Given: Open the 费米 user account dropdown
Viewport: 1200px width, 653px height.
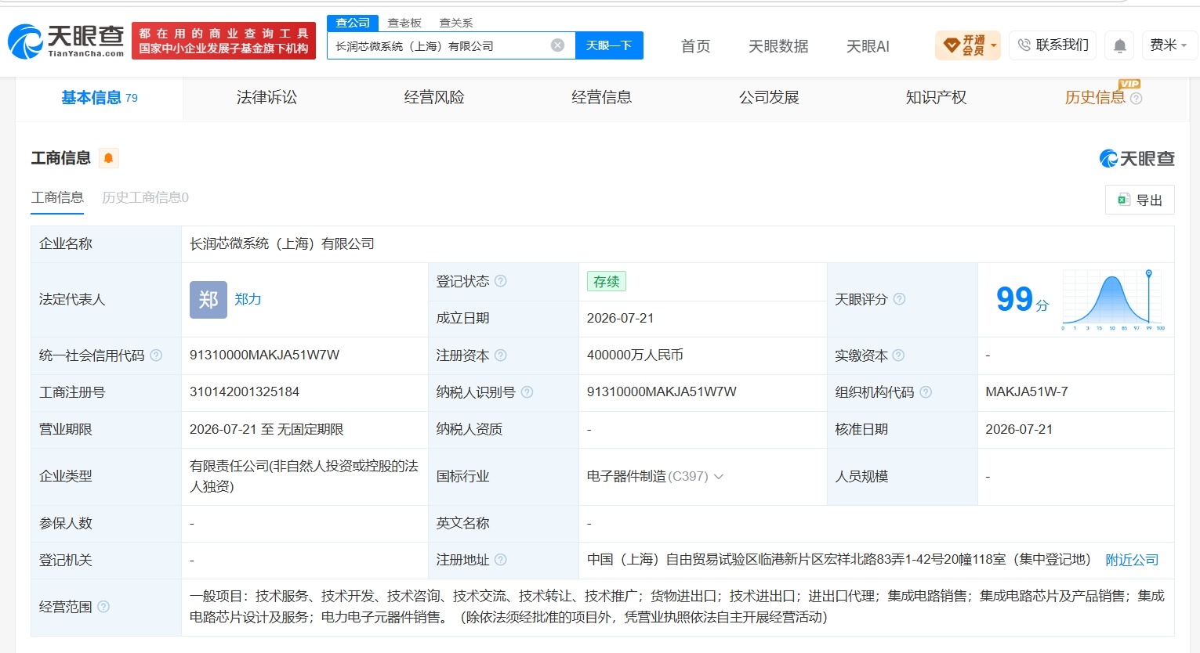Looking at the screenshot, I should (1169, 45).
